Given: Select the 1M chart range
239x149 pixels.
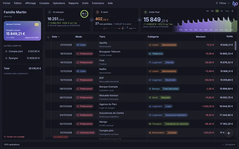Looking at the screenshot, I should [x=207, y=11].
